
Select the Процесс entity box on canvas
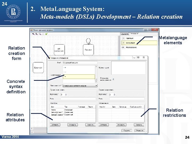(x=88, y=50)
